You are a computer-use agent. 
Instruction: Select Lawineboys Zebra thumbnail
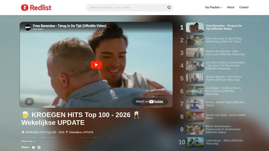click(x=195, y=142)
